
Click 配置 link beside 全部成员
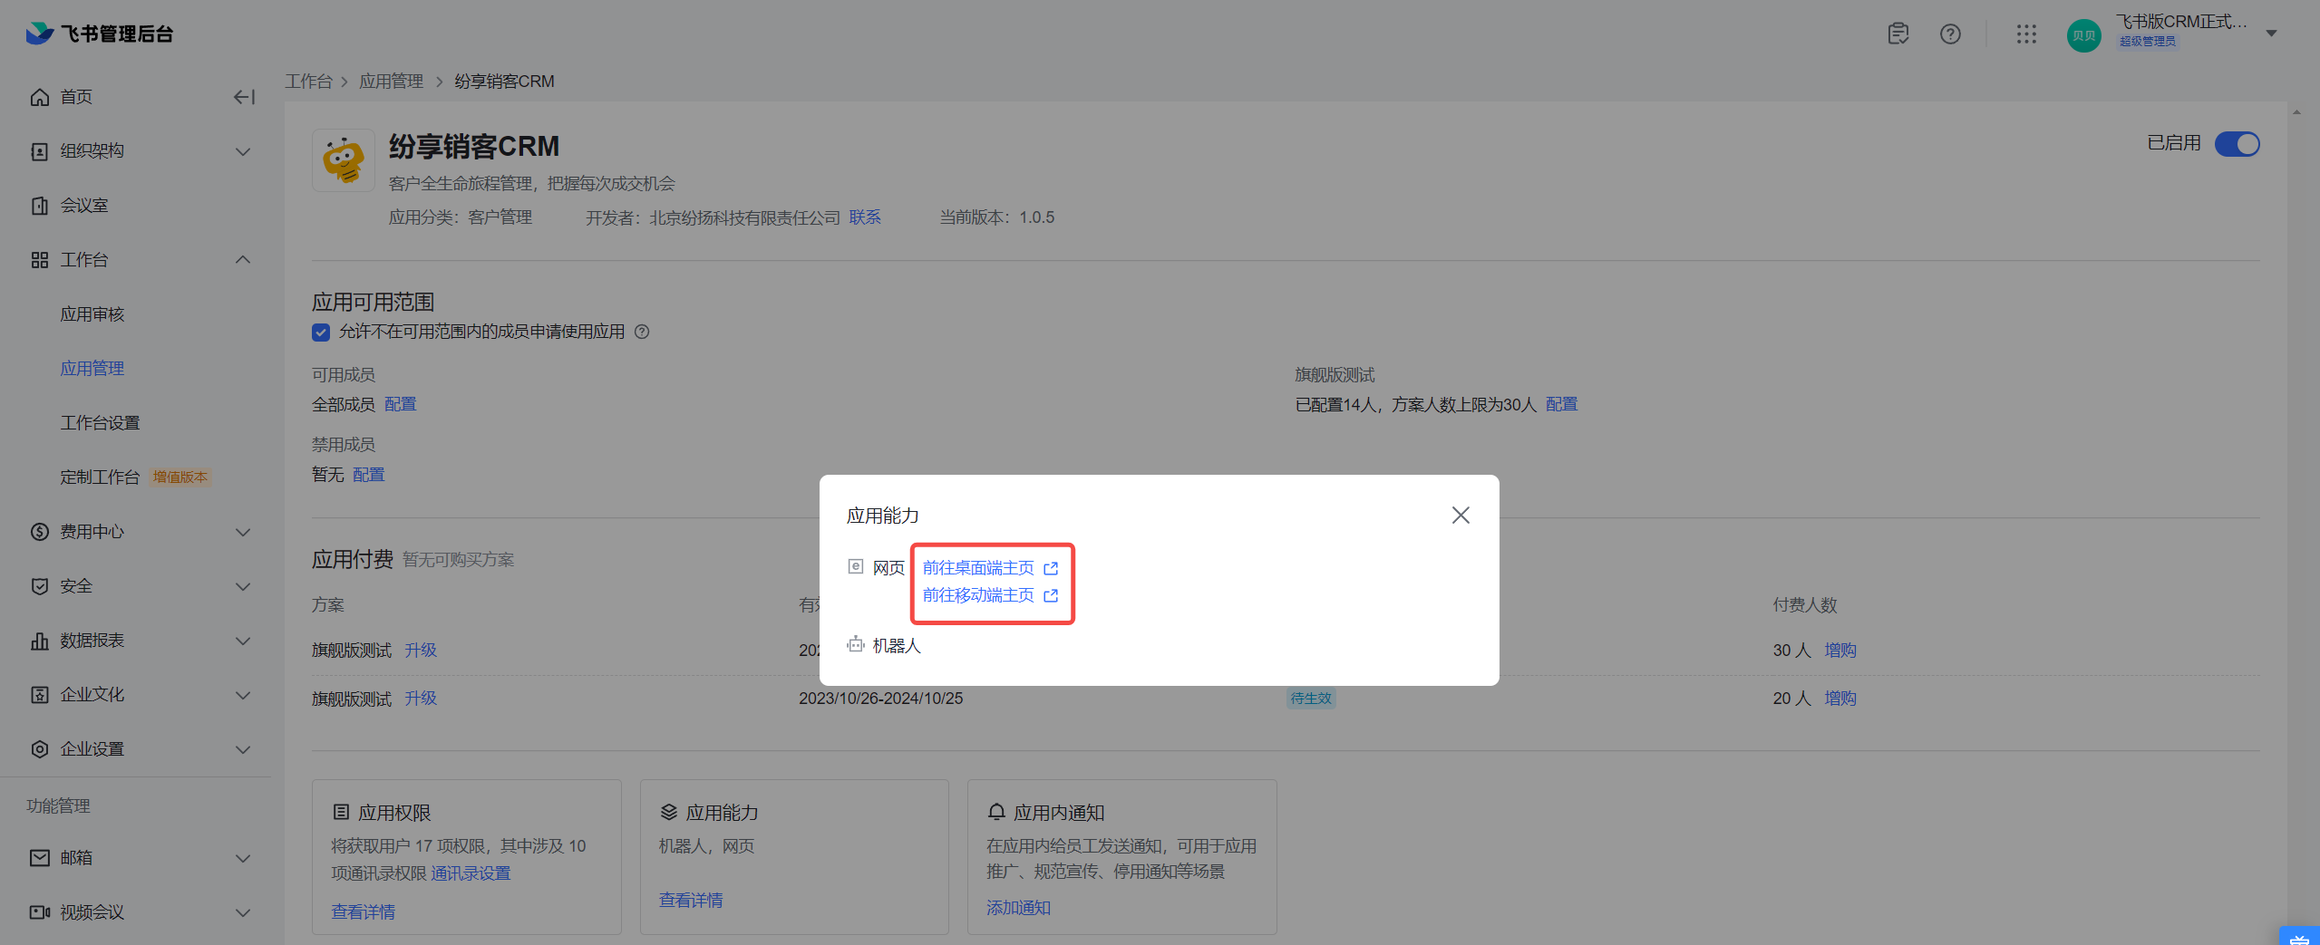tap(400, 404)
